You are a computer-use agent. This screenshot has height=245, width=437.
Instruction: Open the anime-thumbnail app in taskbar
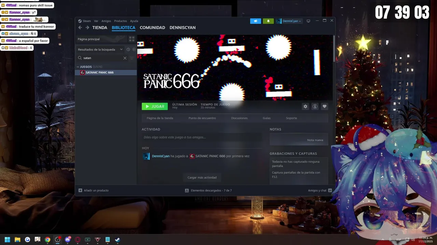coord(38,240)
